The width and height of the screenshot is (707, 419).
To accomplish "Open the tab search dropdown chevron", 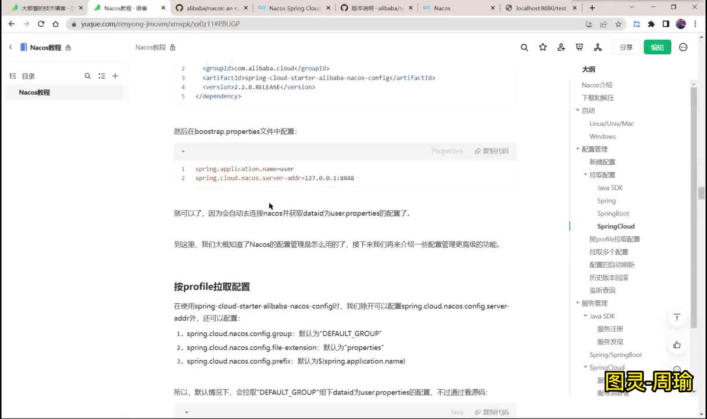I will click(632, 8).
